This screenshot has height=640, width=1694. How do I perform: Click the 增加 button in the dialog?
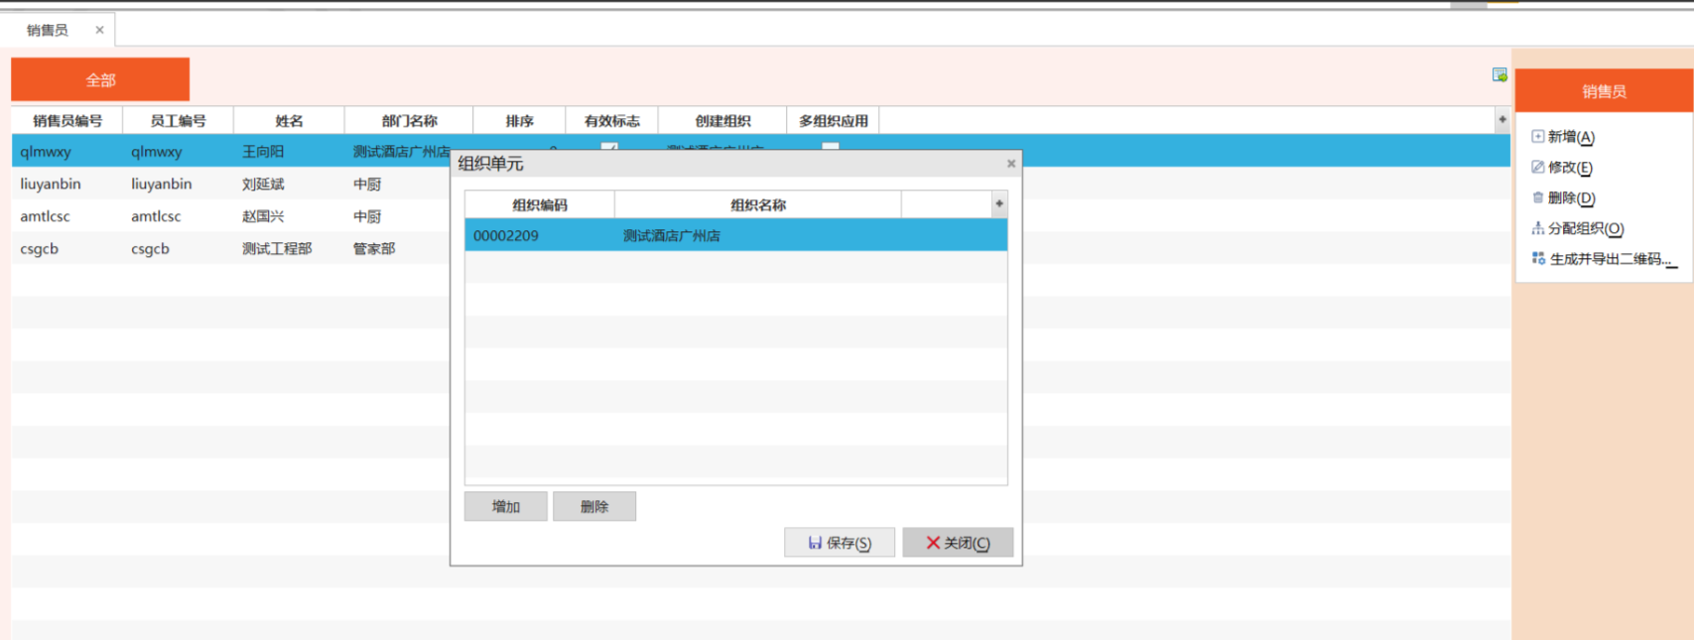[505, 507]
